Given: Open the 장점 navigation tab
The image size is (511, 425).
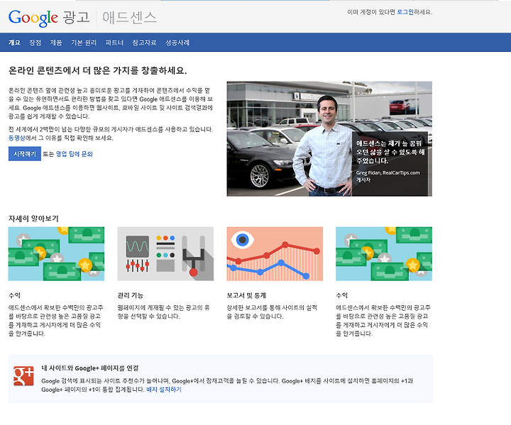Looking at the screenshot, I should pos(35,43).
